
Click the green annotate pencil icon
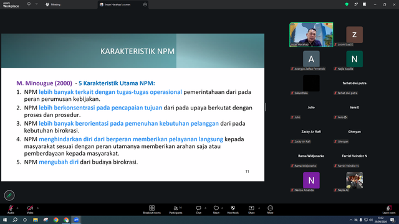coord(9,195)
